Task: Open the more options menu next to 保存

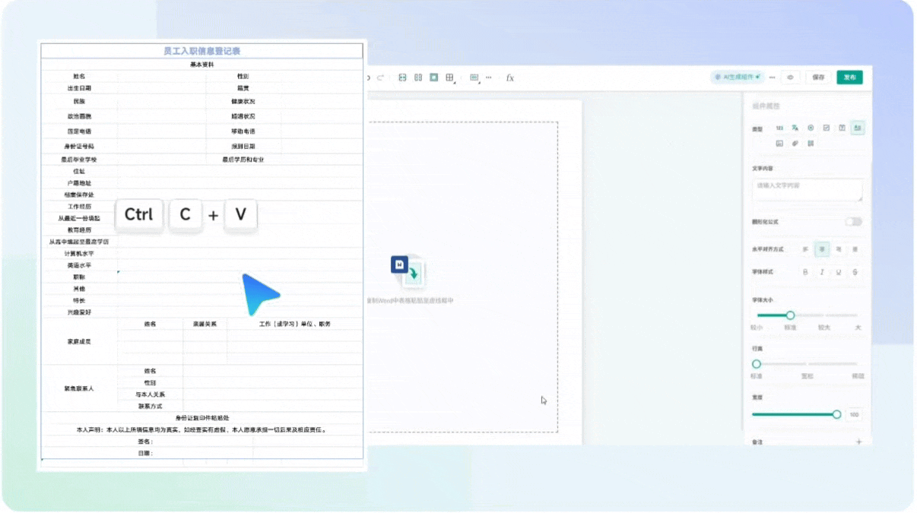Action: (x=772, y=77)
